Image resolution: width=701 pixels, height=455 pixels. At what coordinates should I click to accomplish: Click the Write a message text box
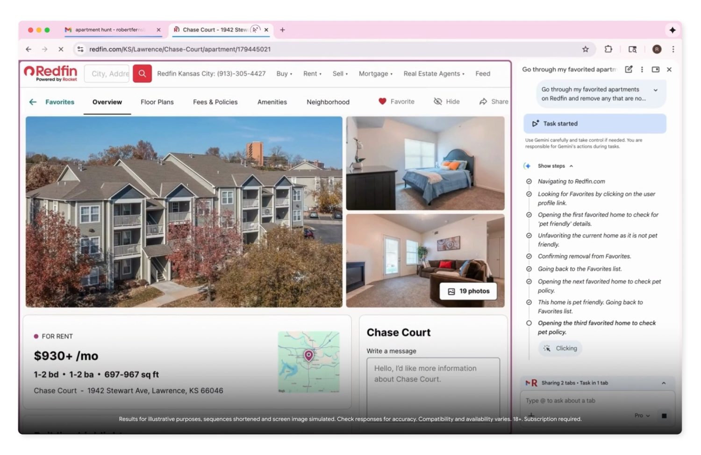pyautogui.click(x=433, y=383)
